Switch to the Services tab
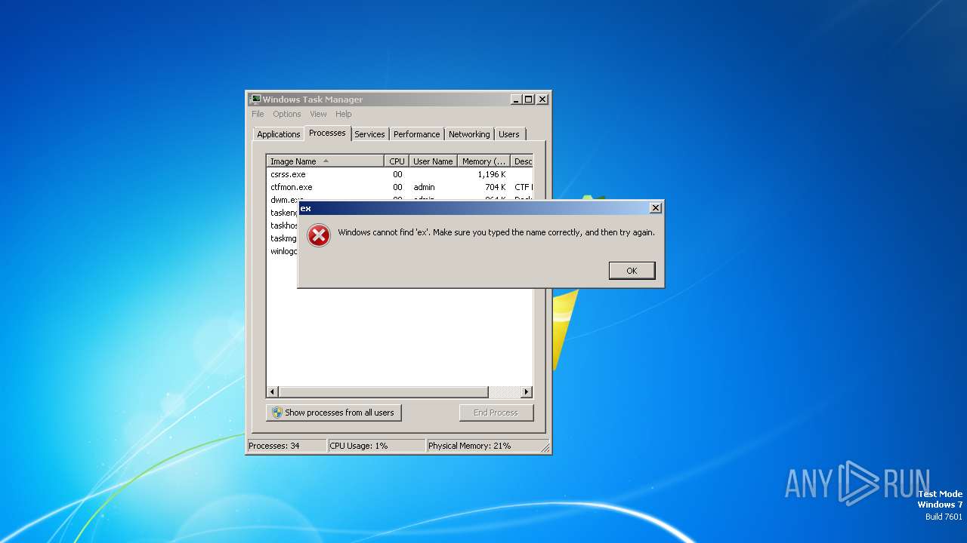967x543 pixels. pos(369,134)
